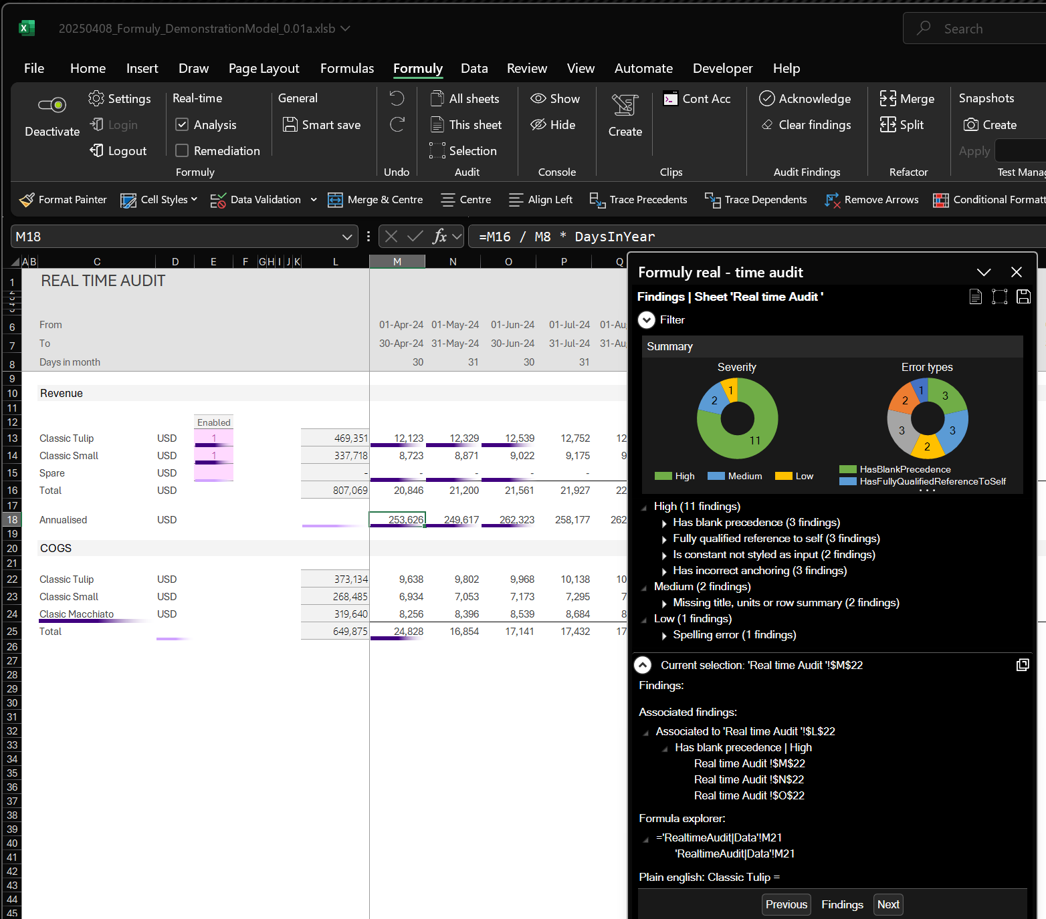
Task: Create a clip
Action: 625,115
